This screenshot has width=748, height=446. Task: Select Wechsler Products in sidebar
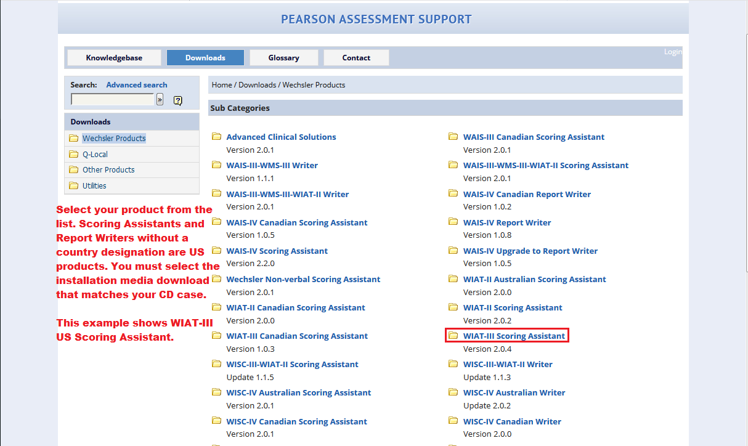(114, 139)
